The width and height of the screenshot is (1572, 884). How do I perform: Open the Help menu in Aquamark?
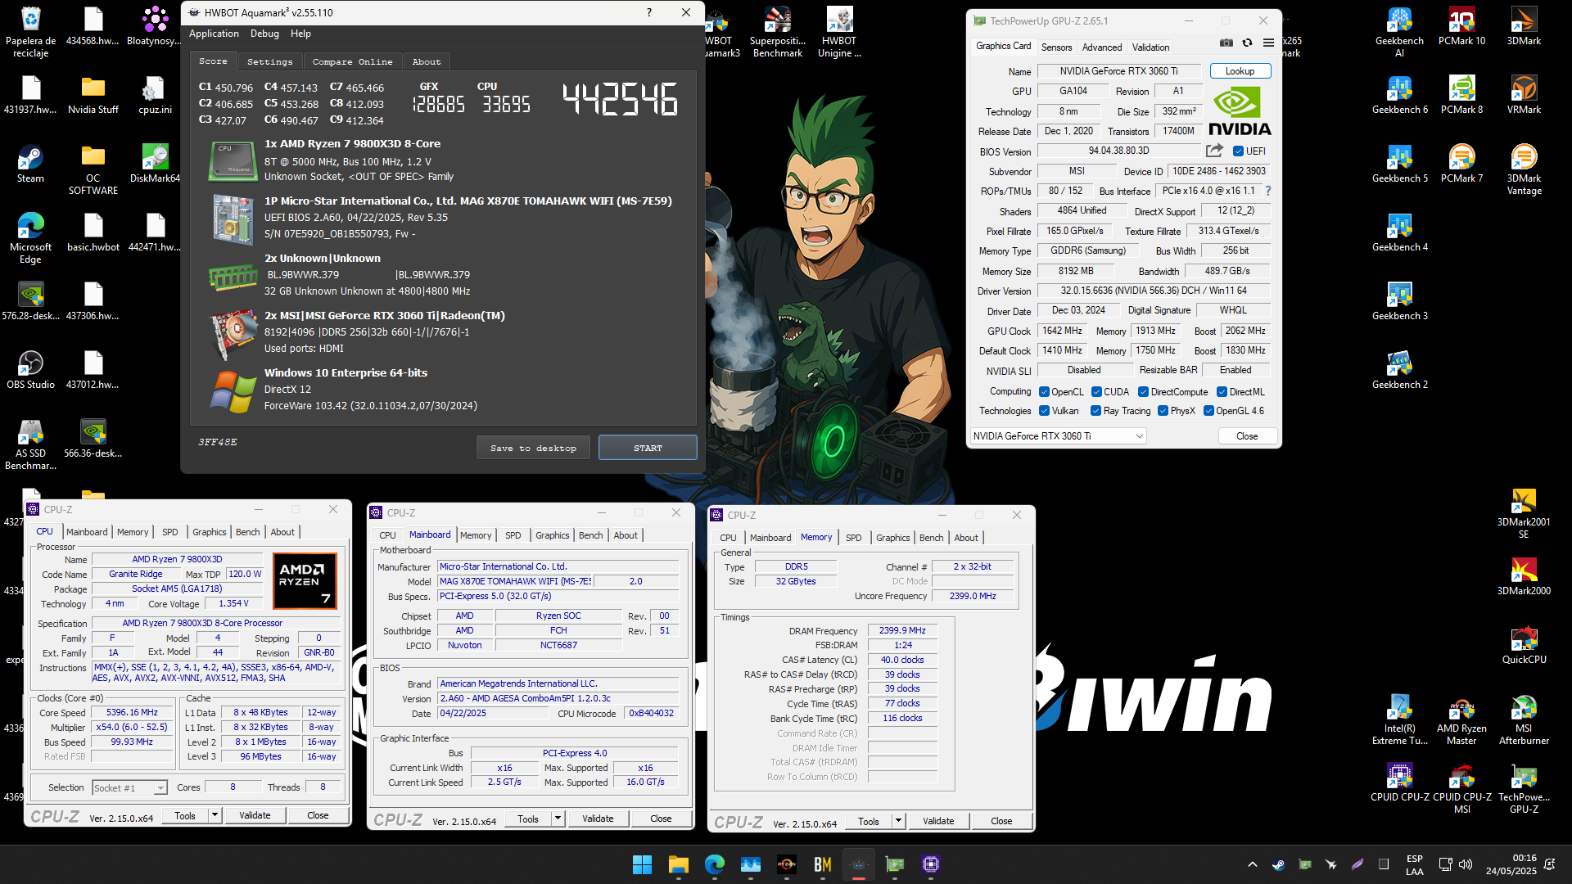(x=300, y=34)
